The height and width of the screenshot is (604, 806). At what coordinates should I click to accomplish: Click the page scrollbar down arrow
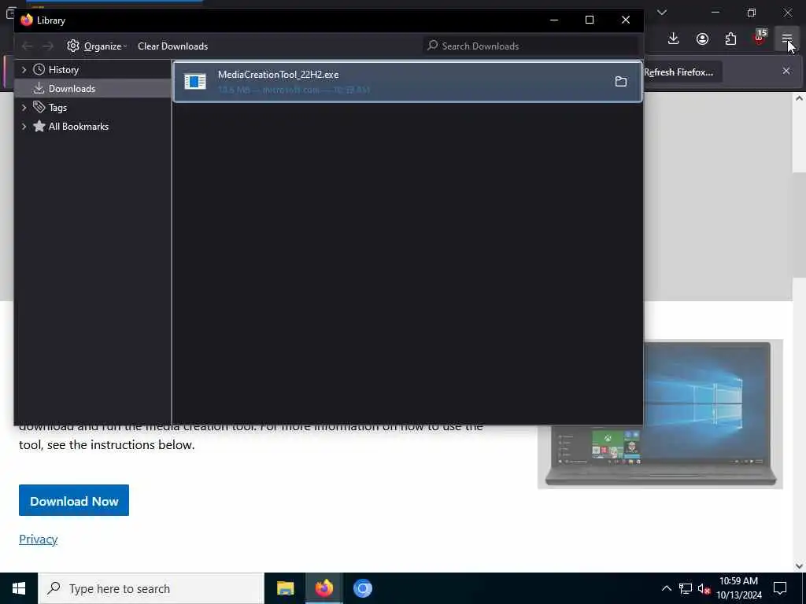click(799, 566)
